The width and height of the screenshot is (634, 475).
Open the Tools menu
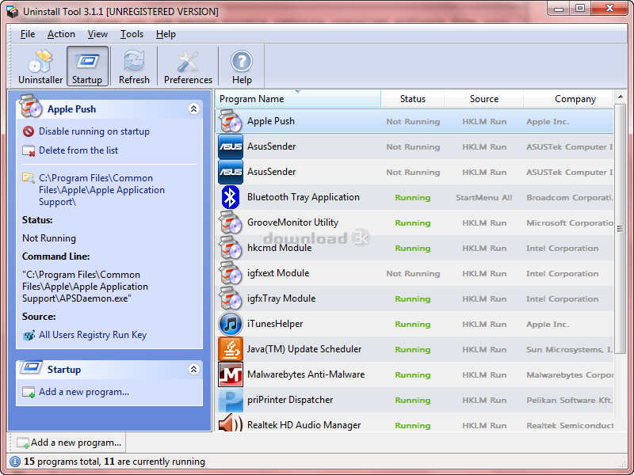coord(132,34)
